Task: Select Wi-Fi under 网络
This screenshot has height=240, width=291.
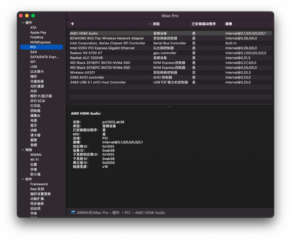Action: (x=35, y=159)
